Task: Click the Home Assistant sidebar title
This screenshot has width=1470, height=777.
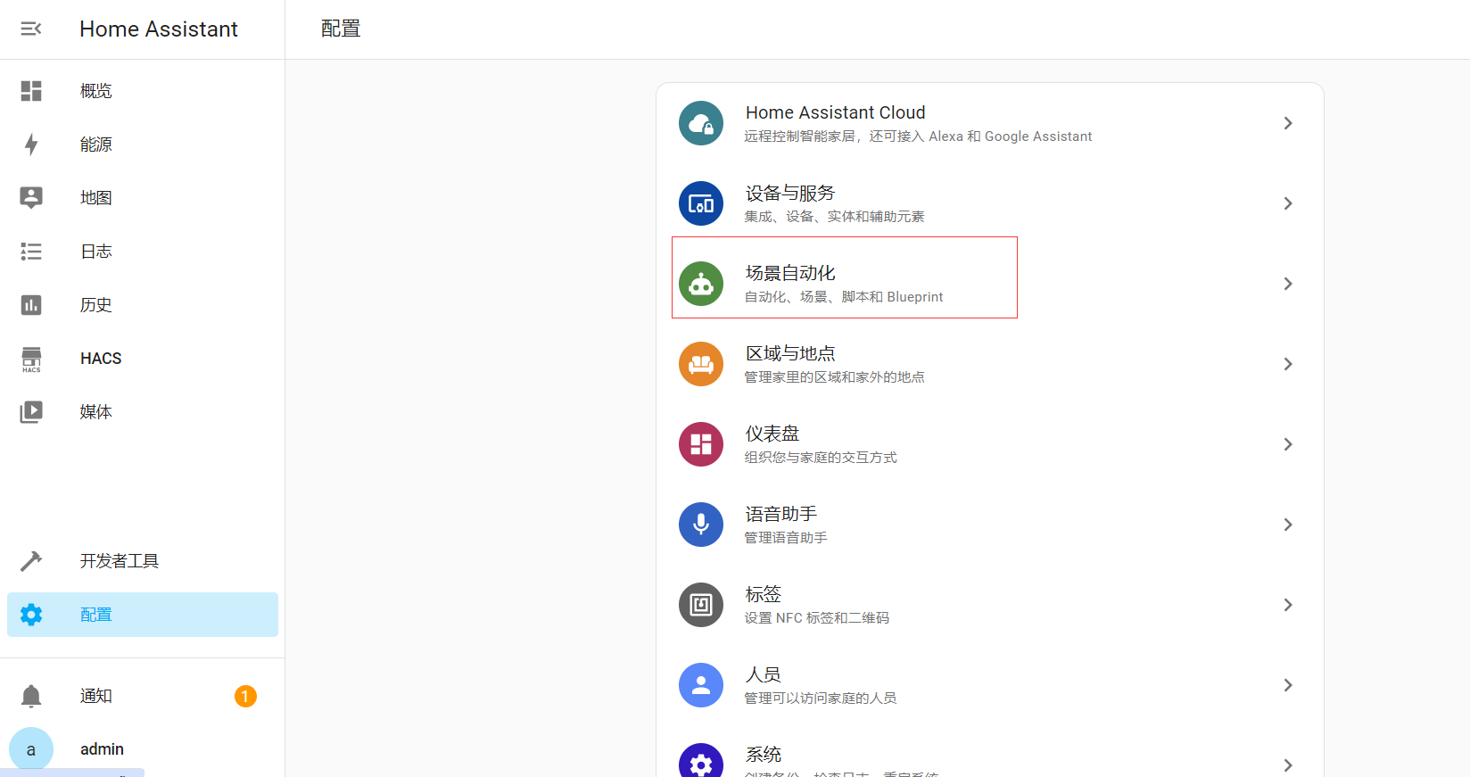Action: tap(159, 29)
